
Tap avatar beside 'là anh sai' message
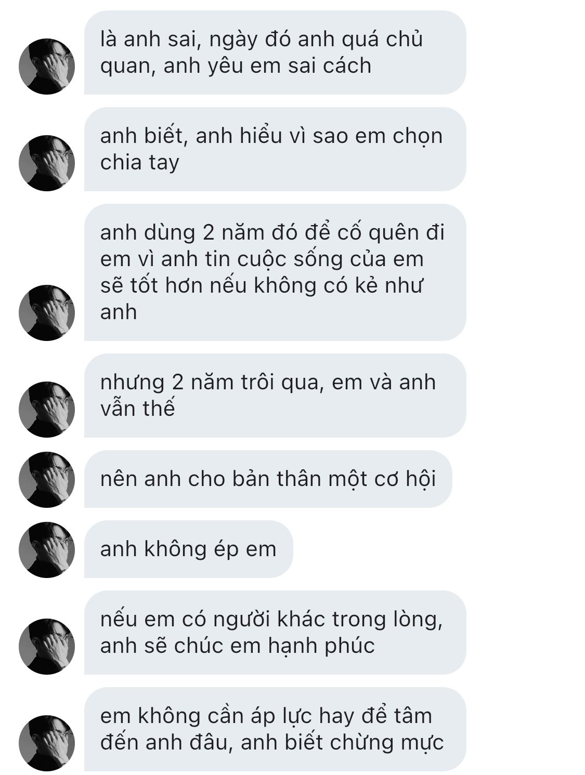click(47, 66)
